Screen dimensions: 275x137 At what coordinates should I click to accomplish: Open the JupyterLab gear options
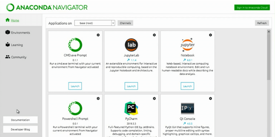[x=154, y=35]
